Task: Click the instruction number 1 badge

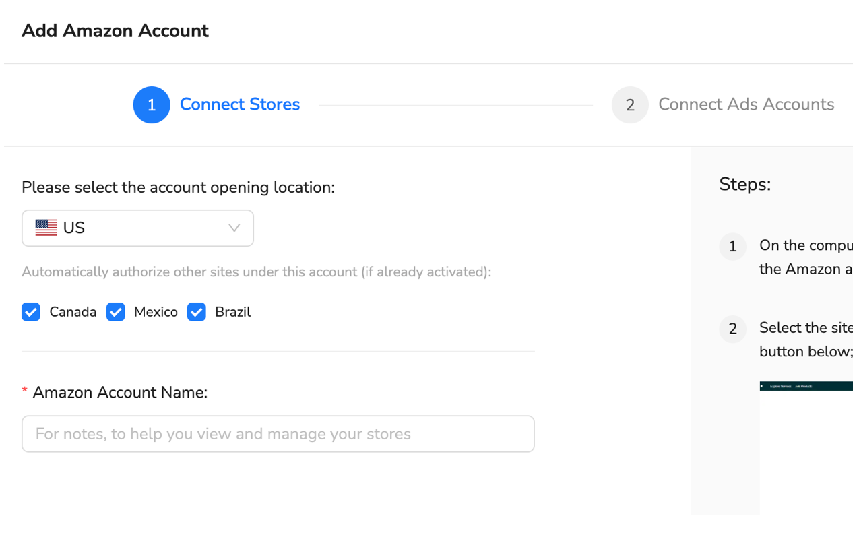Action: pos(733,247)
